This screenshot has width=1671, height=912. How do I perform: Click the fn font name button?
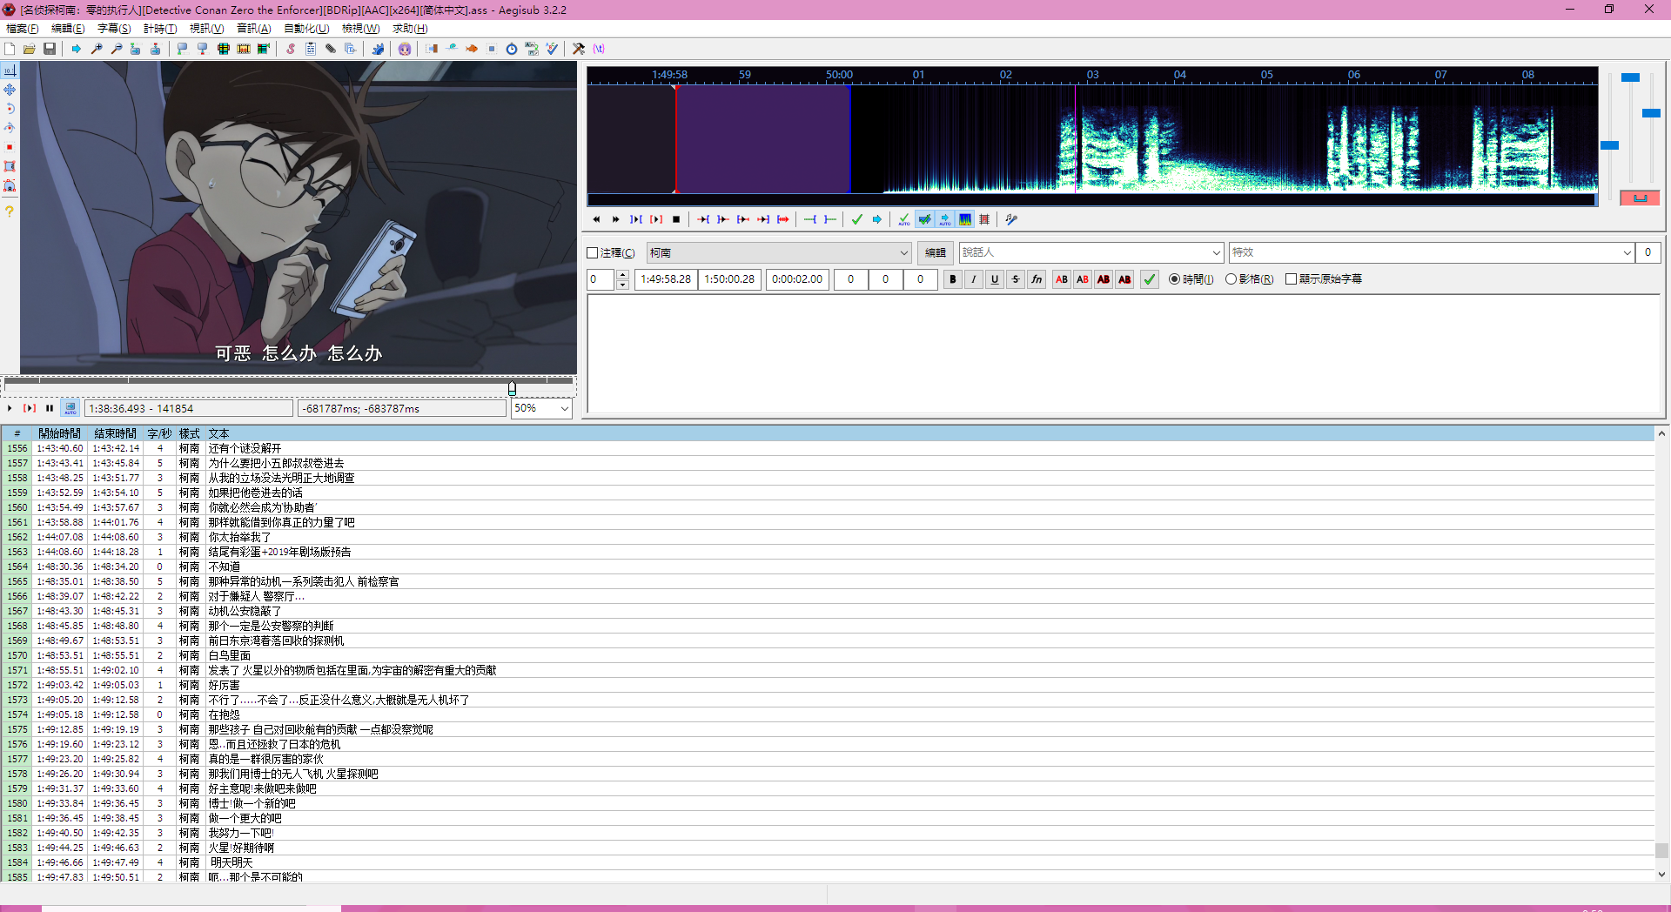click(x=1037, y=279)
